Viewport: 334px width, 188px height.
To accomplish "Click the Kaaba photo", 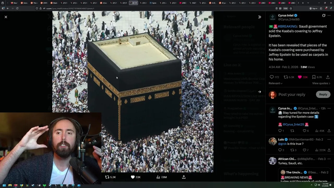I will [x=133, y=92].
